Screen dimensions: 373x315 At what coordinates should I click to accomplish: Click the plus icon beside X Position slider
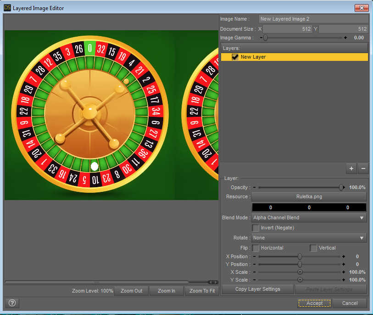[344, 257]
